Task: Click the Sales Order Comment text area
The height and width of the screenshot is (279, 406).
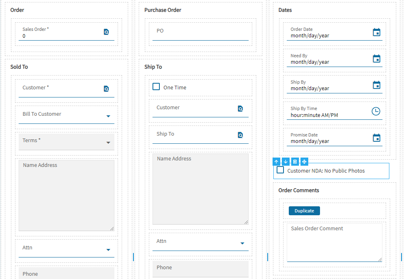Action: click(x=335, y=243)
